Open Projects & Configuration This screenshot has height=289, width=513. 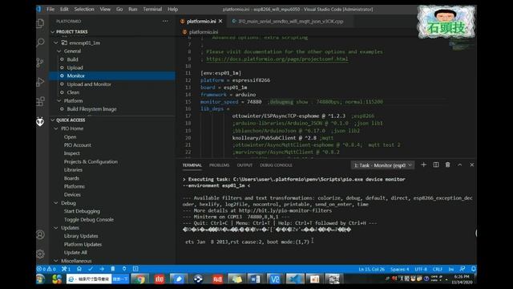pos(91,161)
